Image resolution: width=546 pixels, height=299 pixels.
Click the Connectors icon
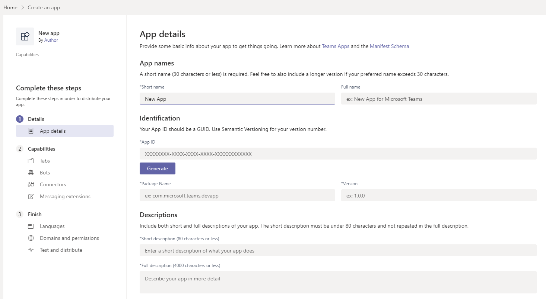31,184
